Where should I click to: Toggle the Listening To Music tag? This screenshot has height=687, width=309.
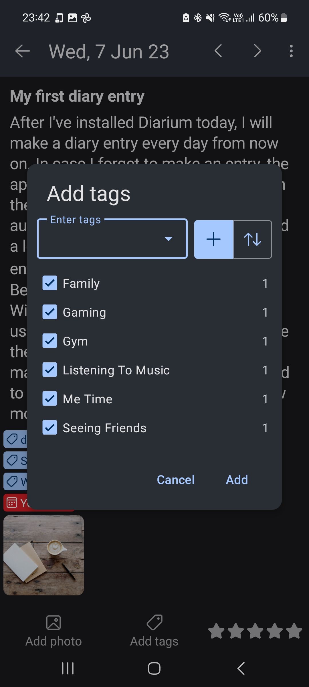pos(50,370)
